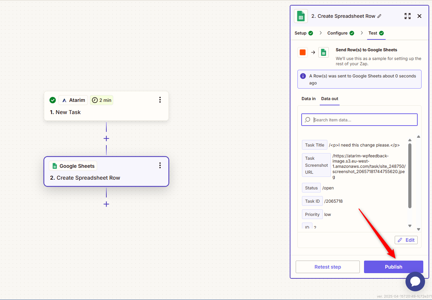Image resolution: width=432 pixels, height=300 pixels.
Task: Click the pencil icon to rename the step
Action: point(379,16)
